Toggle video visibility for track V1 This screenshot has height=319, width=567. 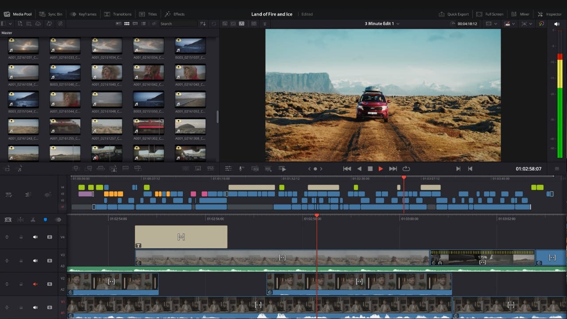[x=50, y=307]
